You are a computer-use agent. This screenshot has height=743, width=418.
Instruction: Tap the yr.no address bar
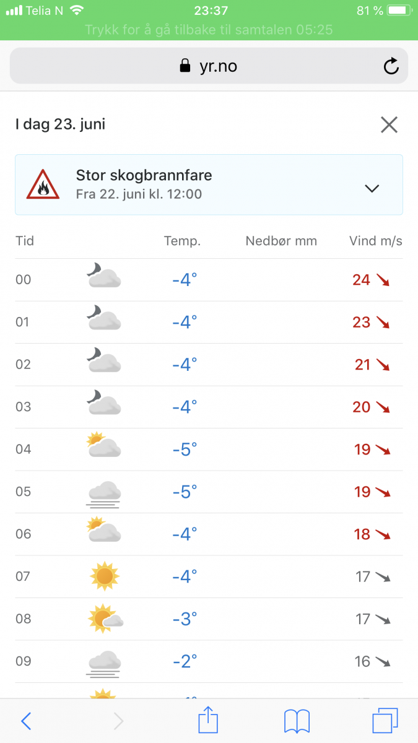(209, 66)
